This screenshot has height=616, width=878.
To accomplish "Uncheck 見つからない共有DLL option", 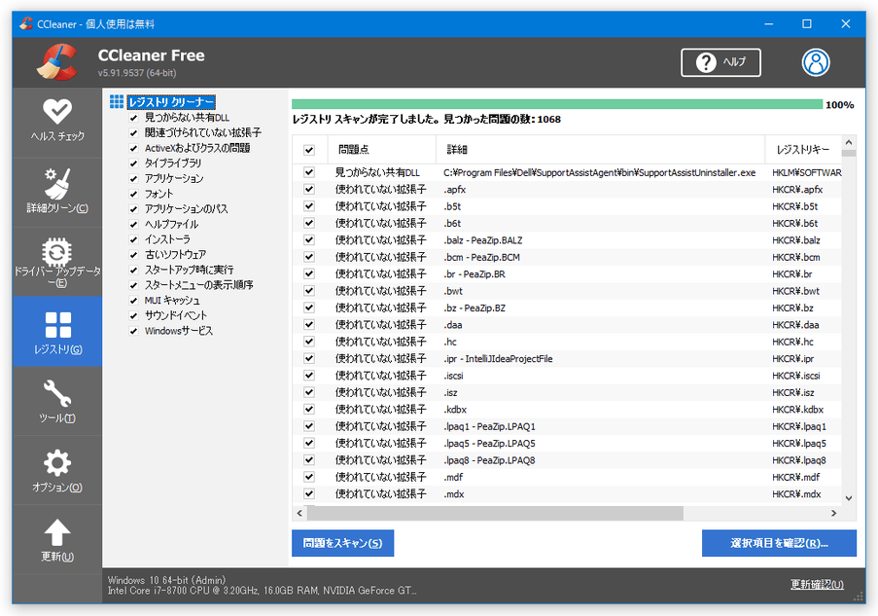I will click(x=133, y=118).
